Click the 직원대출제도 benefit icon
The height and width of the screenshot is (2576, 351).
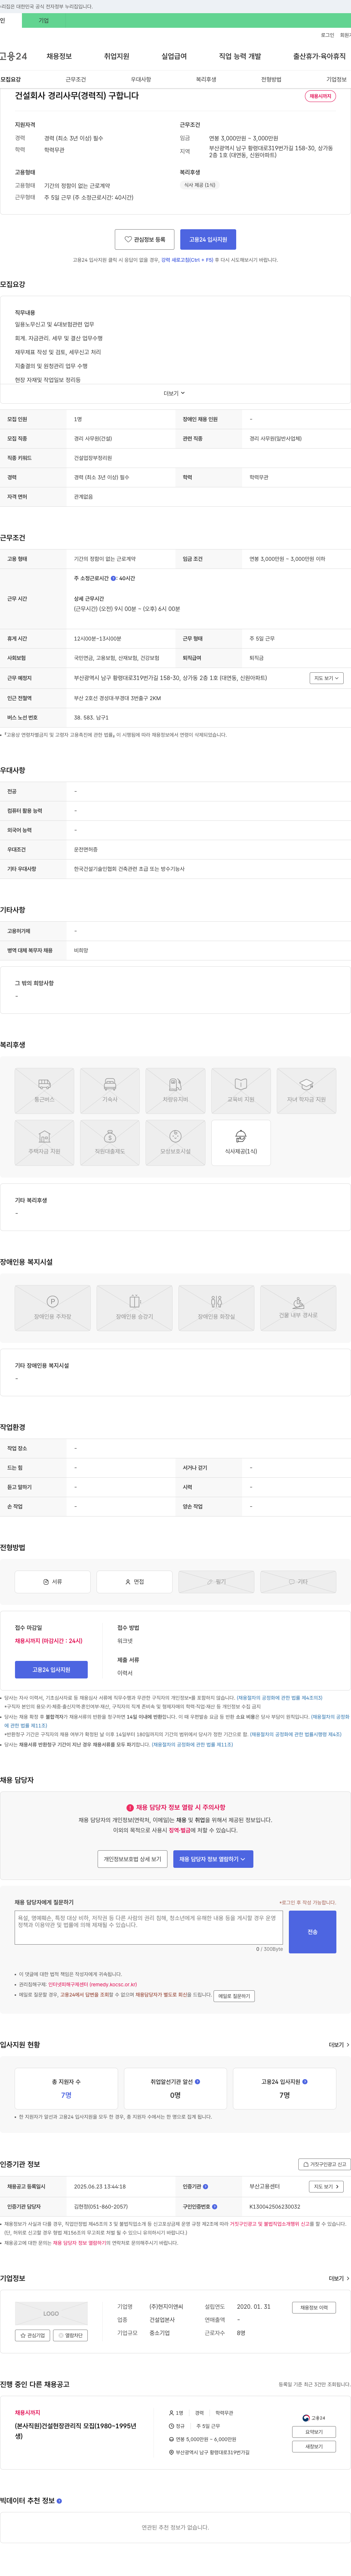coord(110,1143)
